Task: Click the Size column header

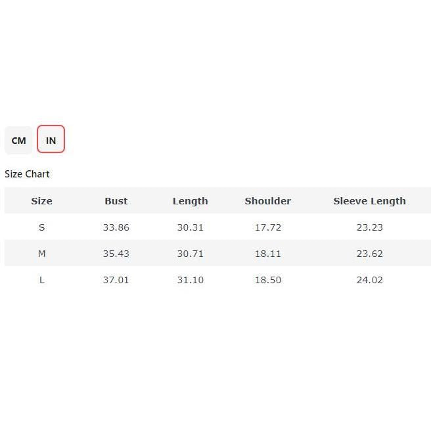Action: (41, 201)
